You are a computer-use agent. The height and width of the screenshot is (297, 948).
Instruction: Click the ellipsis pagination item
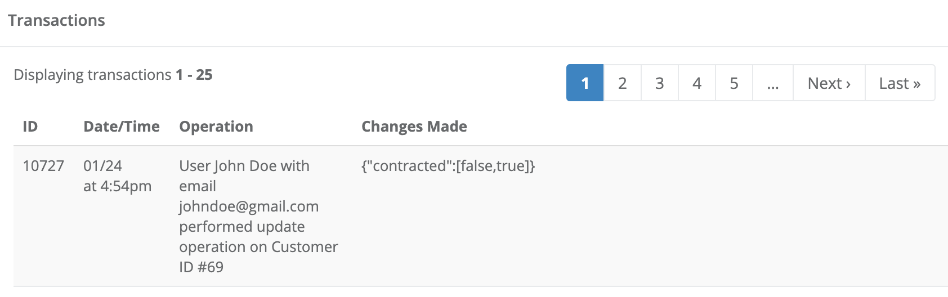pos(773,83)
